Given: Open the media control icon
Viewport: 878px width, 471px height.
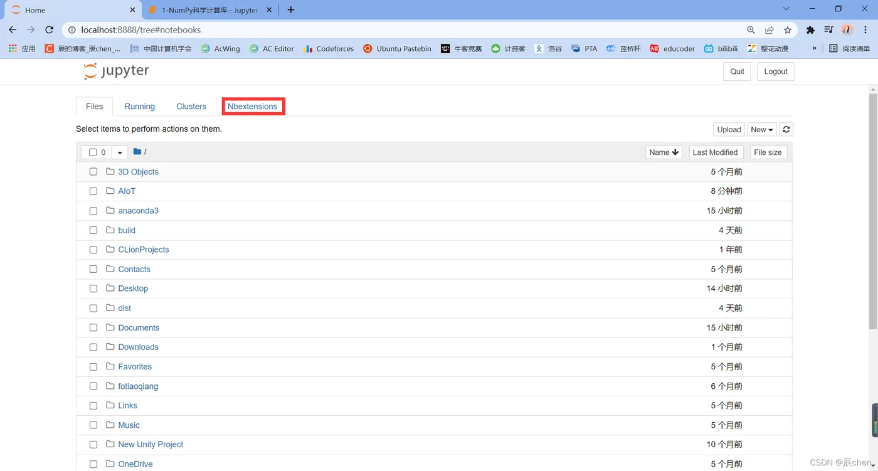Looking at the screenshot, I should (x=828, y=29).
